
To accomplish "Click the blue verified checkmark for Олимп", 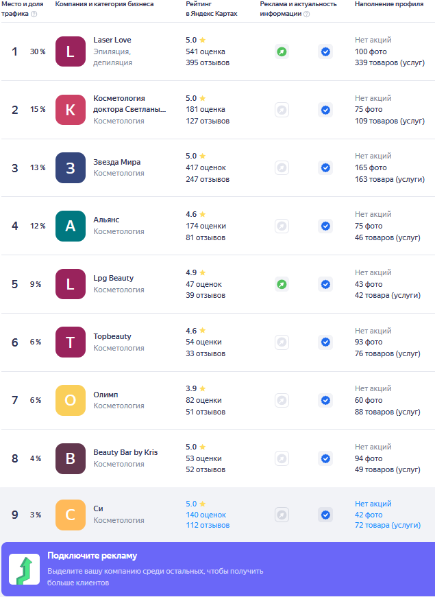I will (325, 400).
